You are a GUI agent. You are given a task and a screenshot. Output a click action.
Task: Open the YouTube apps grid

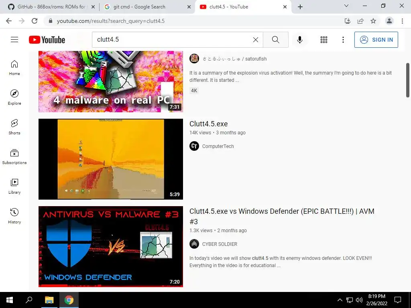324,40
